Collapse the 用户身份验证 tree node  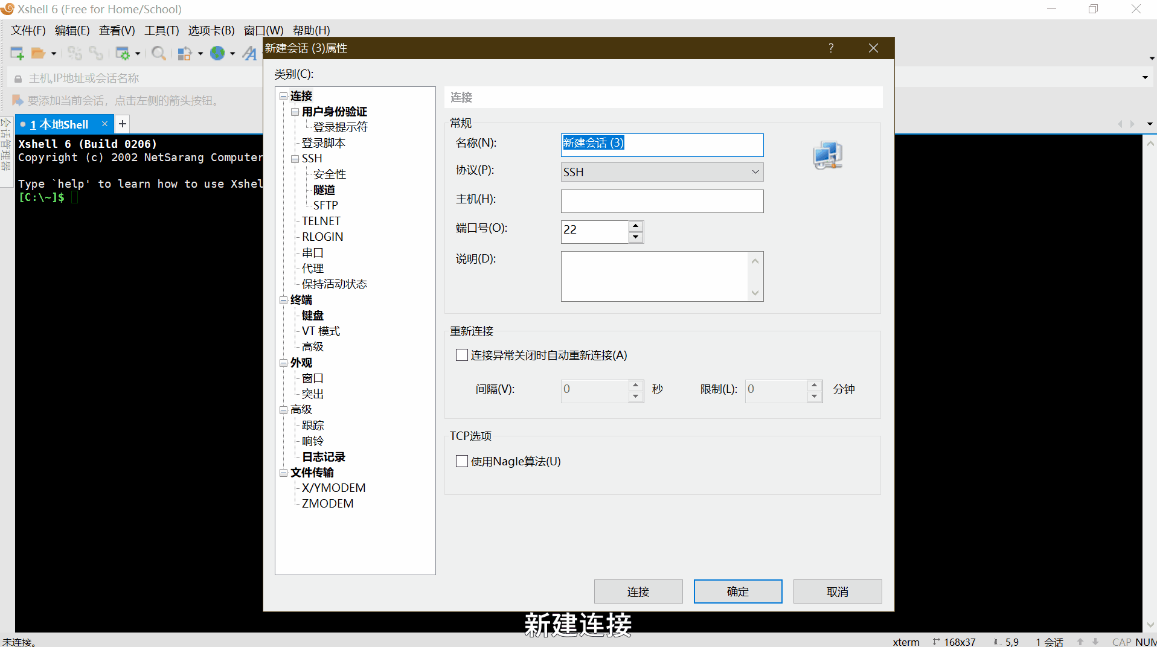pyautogui.click(x=295, y=112)
